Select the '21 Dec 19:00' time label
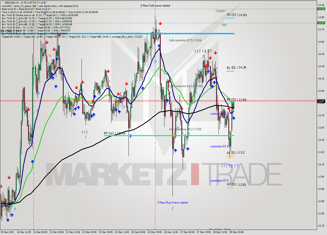The height and width of the screenshot is (235, 327). [57, 232]
